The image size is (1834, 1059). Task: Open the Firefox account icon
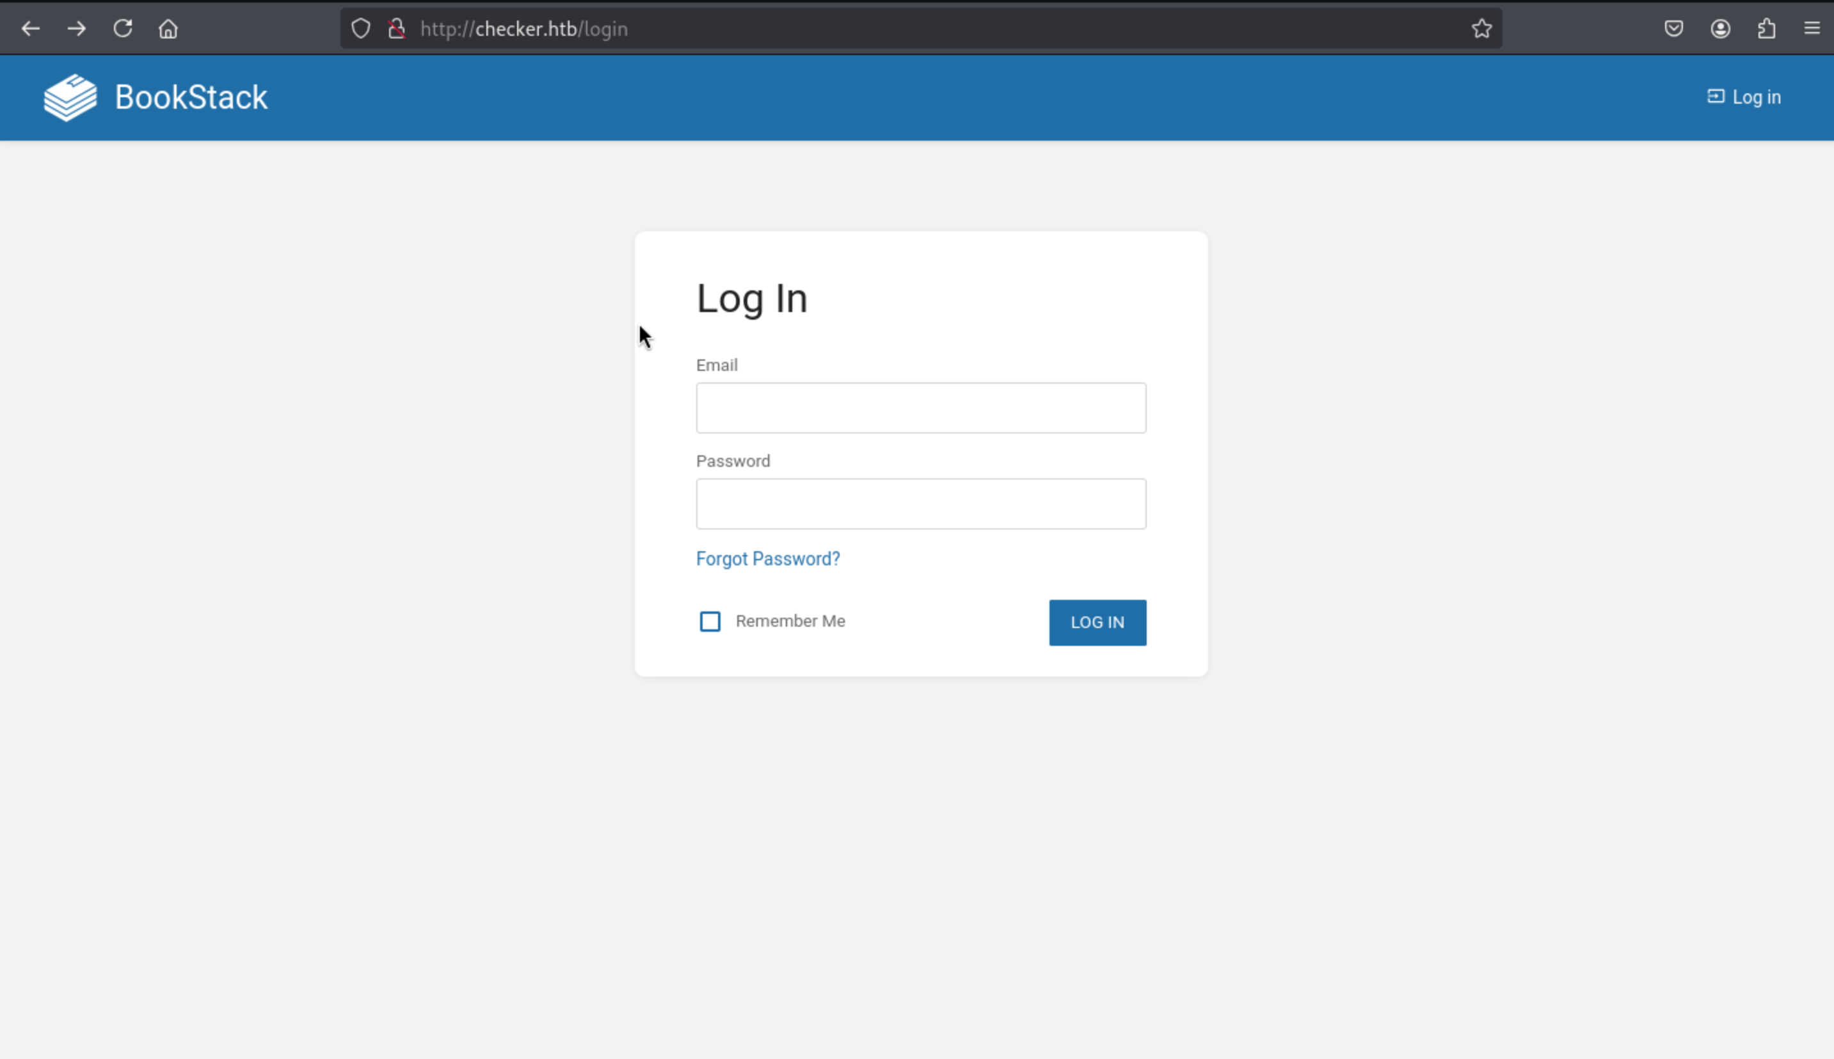coord(1721,29)
